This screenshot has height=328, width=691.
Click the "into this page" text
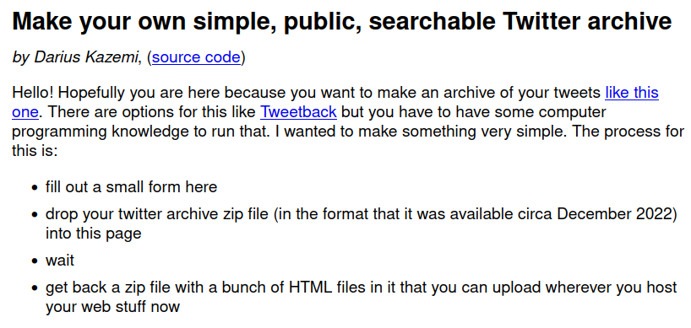tap(94, 233)
